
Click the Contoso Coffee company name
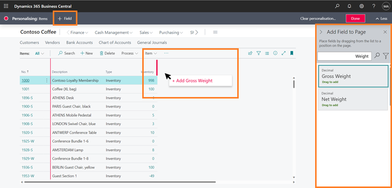(38, 32)
